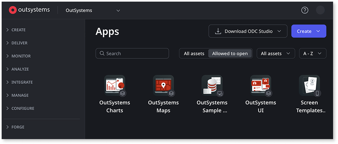Expand the MONITOR sidebar section

click(x=21, y=56)
